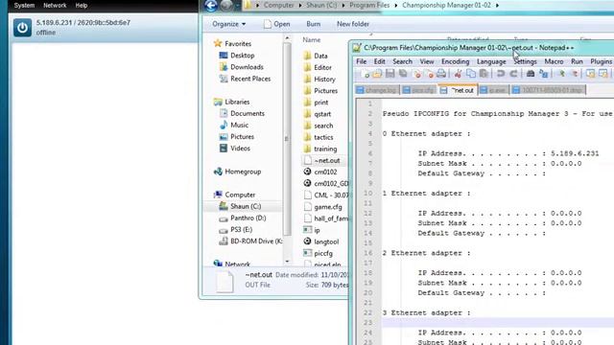Image resolution: width=614 pixels, height=345 pixels.
Task: Select Panthro (D:) drive
Action: point(243,218)
